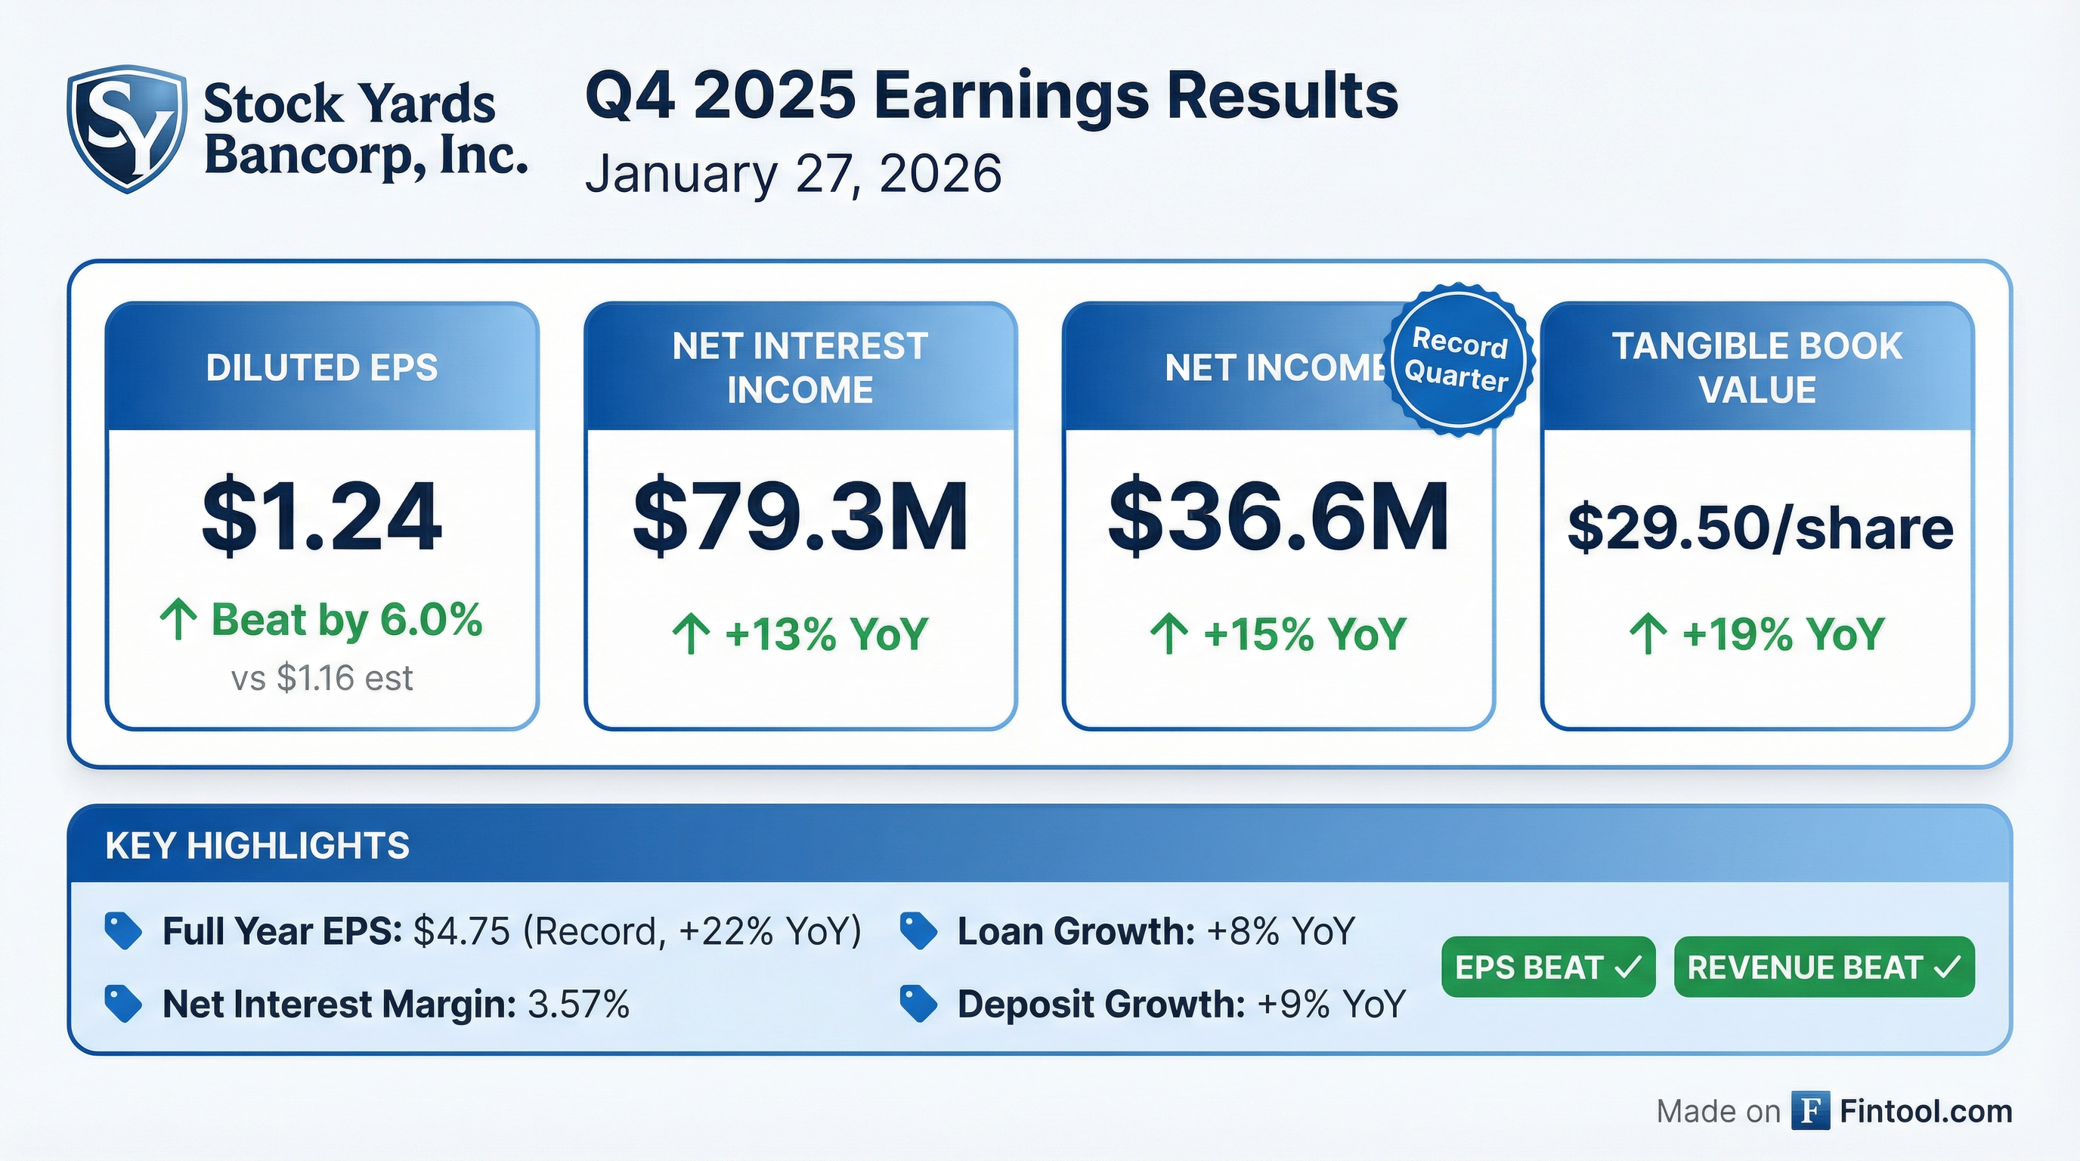Screen dimensions: 2080x1161
Task: Click the Q4 2025 Earnings Results title
Action: (x=991, y=97)
